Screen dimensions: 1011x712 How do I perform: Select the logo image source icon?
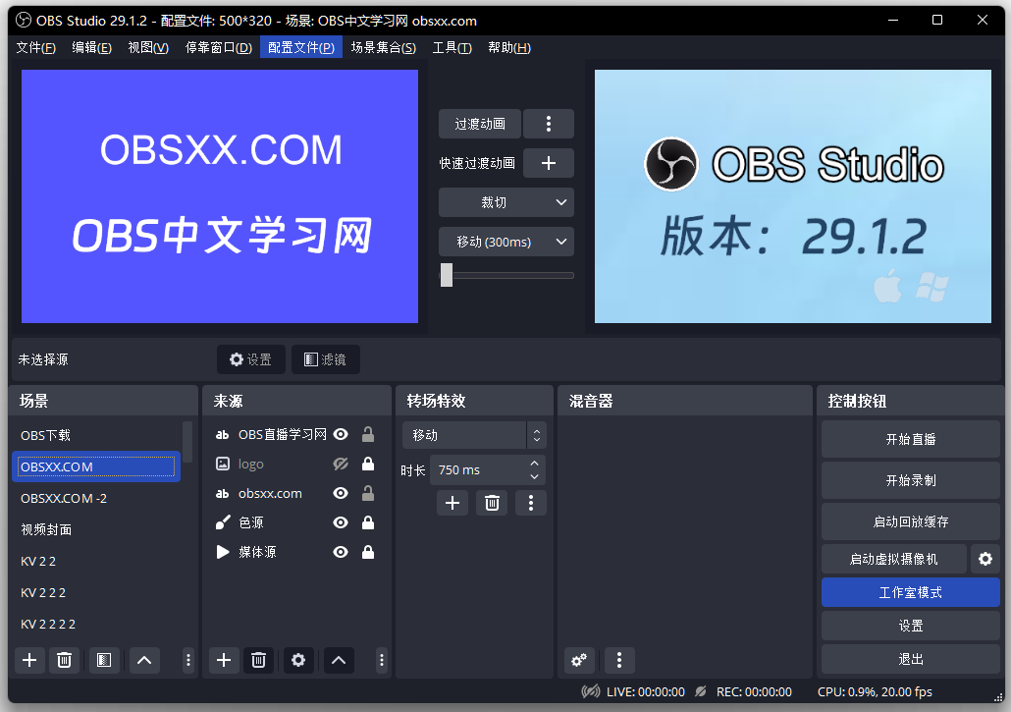(x=223, y=464)
